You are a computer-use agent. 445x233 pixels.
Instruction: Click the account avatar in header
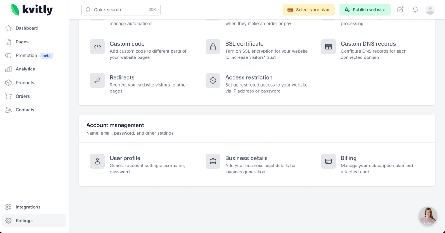pyautogui.click(x=430, y=10)
